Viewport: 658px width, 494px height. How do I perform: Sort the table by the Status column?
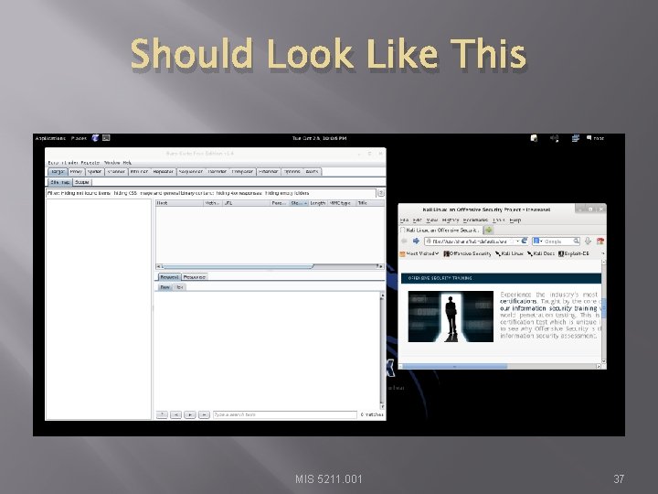pyautogui.click(x=299, y=203)
